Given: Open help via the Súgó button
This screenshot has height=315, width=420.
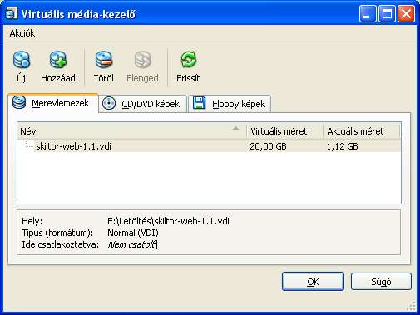Looking at the screenshot, I should [381, 282].
